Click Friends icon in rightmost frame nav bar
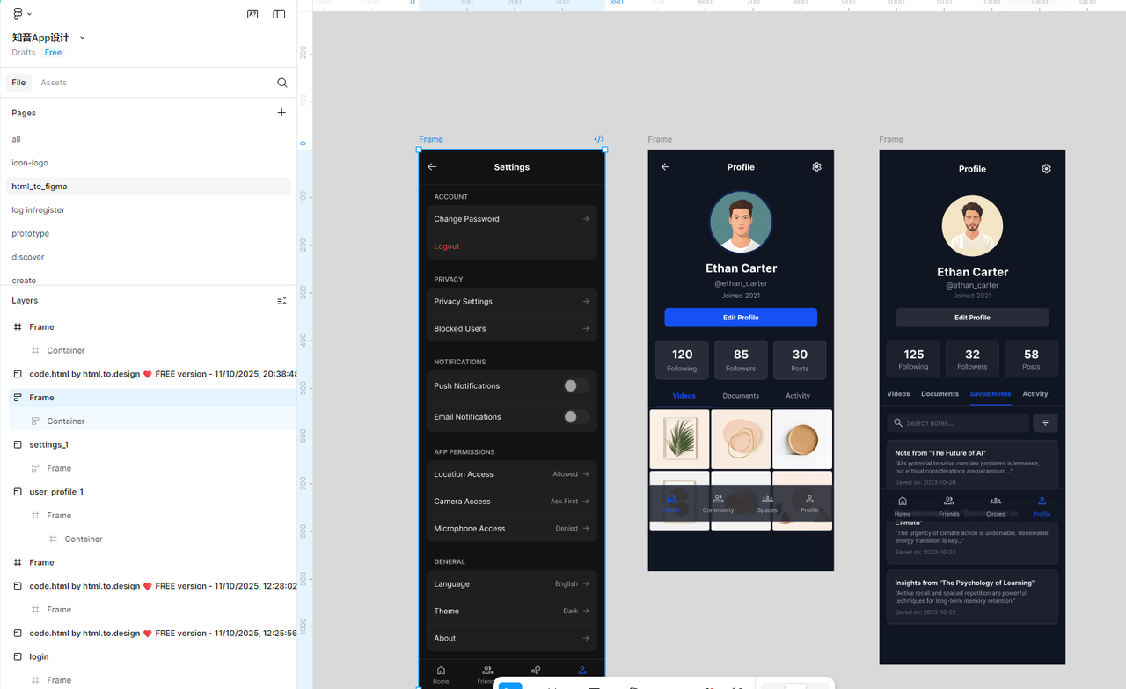The image size is (1126, 689). [x=948, y=501]
